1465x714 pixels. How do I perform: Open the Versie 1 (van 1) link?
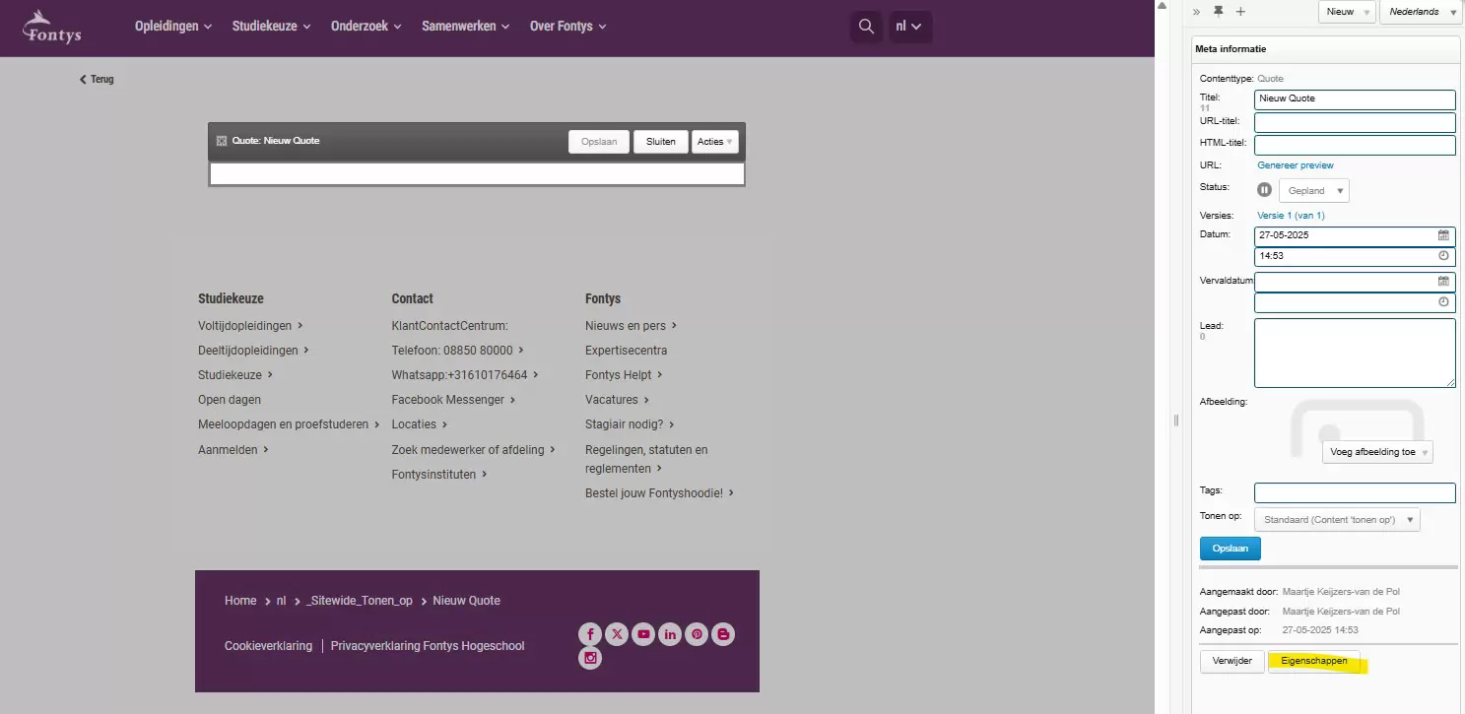tap(1291, 216)
